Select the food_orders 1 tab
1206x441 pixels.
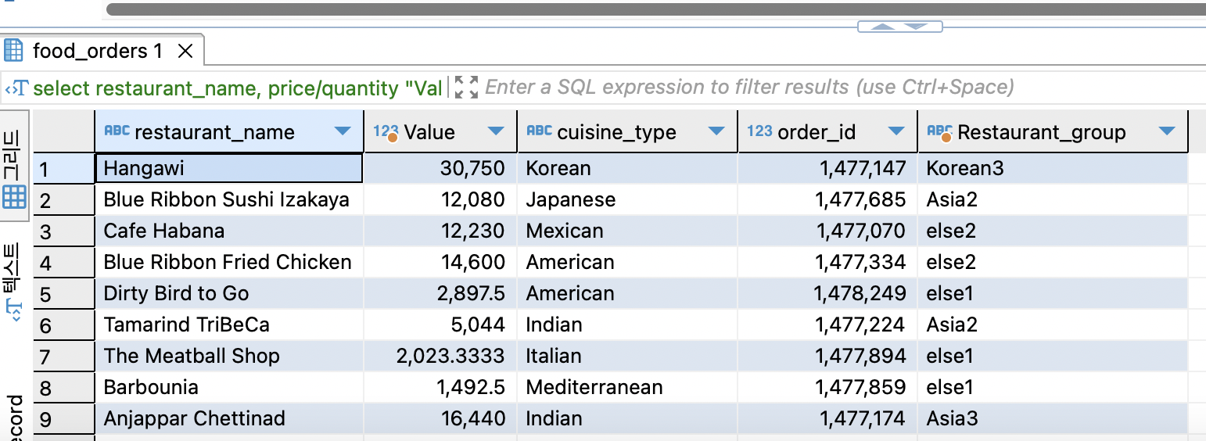pos(102,51)
